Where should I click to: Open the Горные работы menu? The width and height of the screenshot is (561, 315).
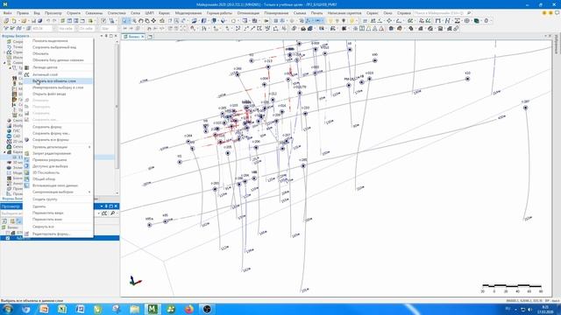point(219,13)
